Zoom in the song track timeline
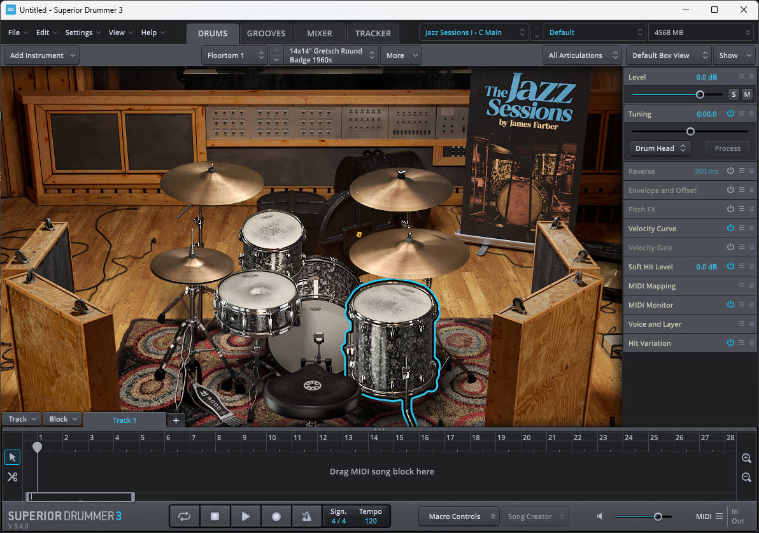The image size is (759, 533). [746, 458]
